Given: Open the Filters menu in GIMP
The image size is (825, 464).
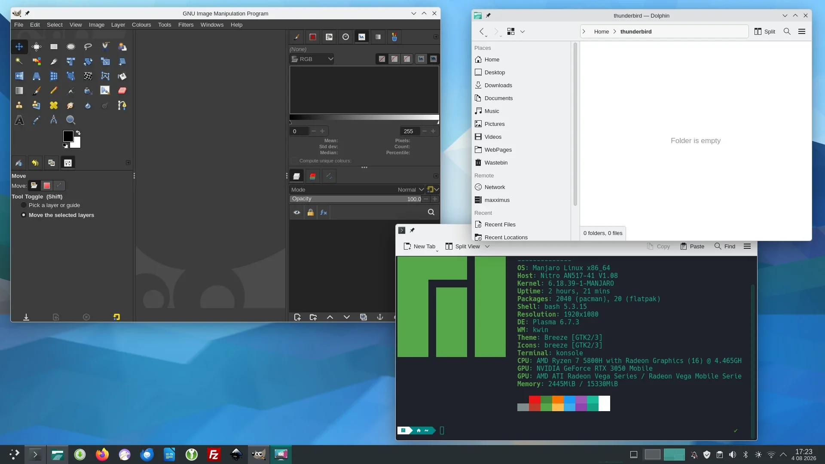Looking at the screenshot, I should [186, 25].
